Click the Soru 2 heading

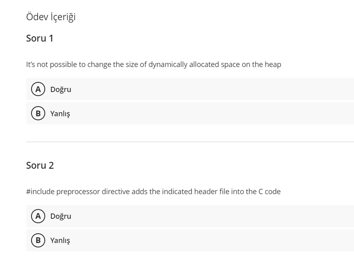[x=40, y=165]
